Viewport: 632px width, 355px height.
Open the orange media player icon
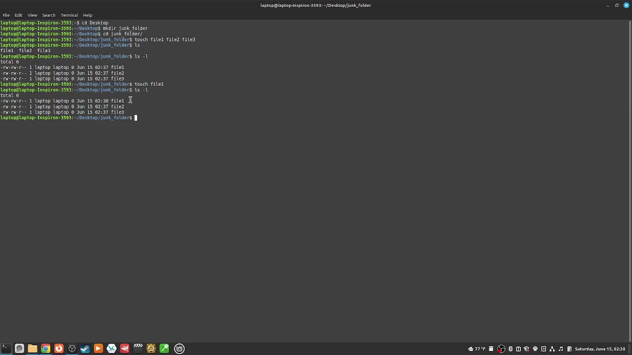[98, 349]
